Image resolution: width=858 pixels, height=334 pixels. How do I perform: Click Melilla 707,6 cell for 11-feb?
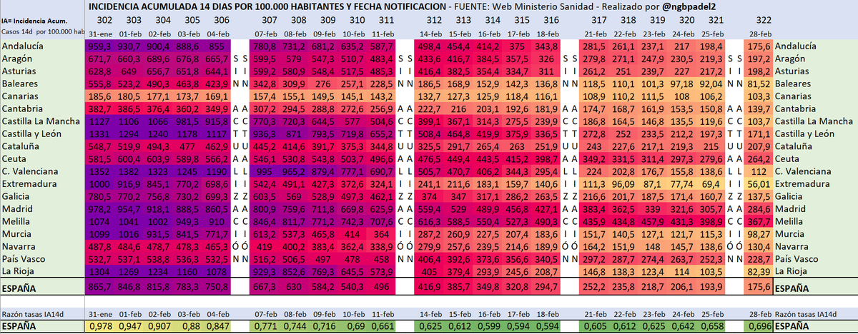[380, 221]
